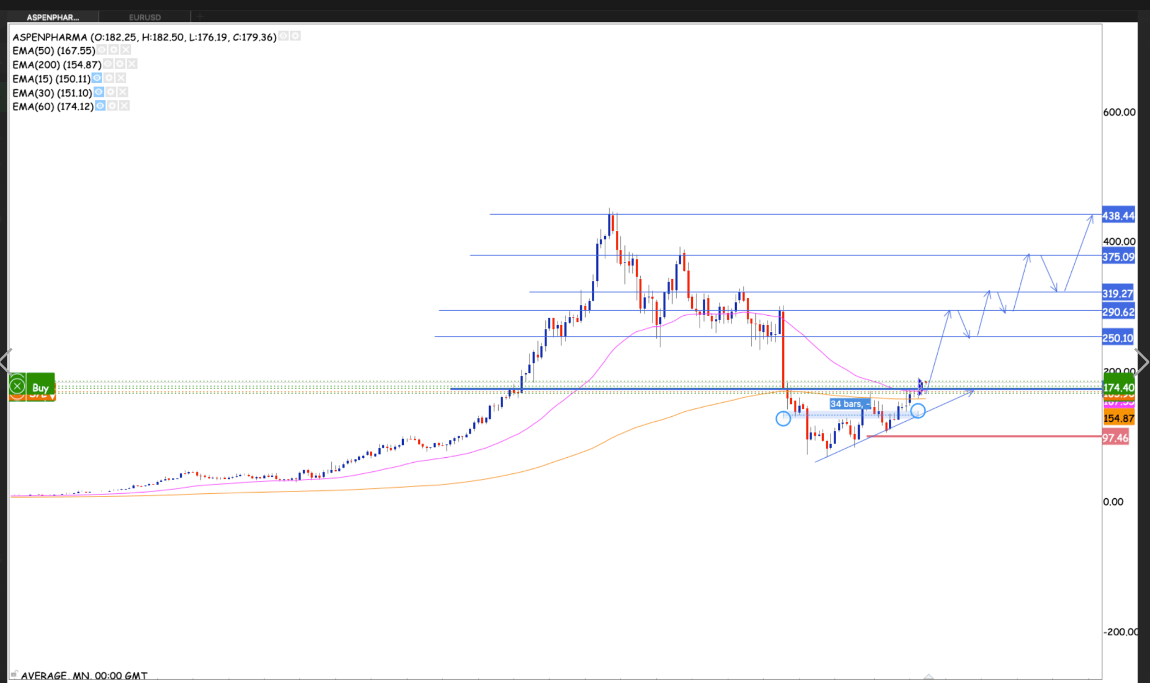Click the left chevron at screen edge
Image resolution: width=1150 pixels, height=683 pixels.
[6, 361]
